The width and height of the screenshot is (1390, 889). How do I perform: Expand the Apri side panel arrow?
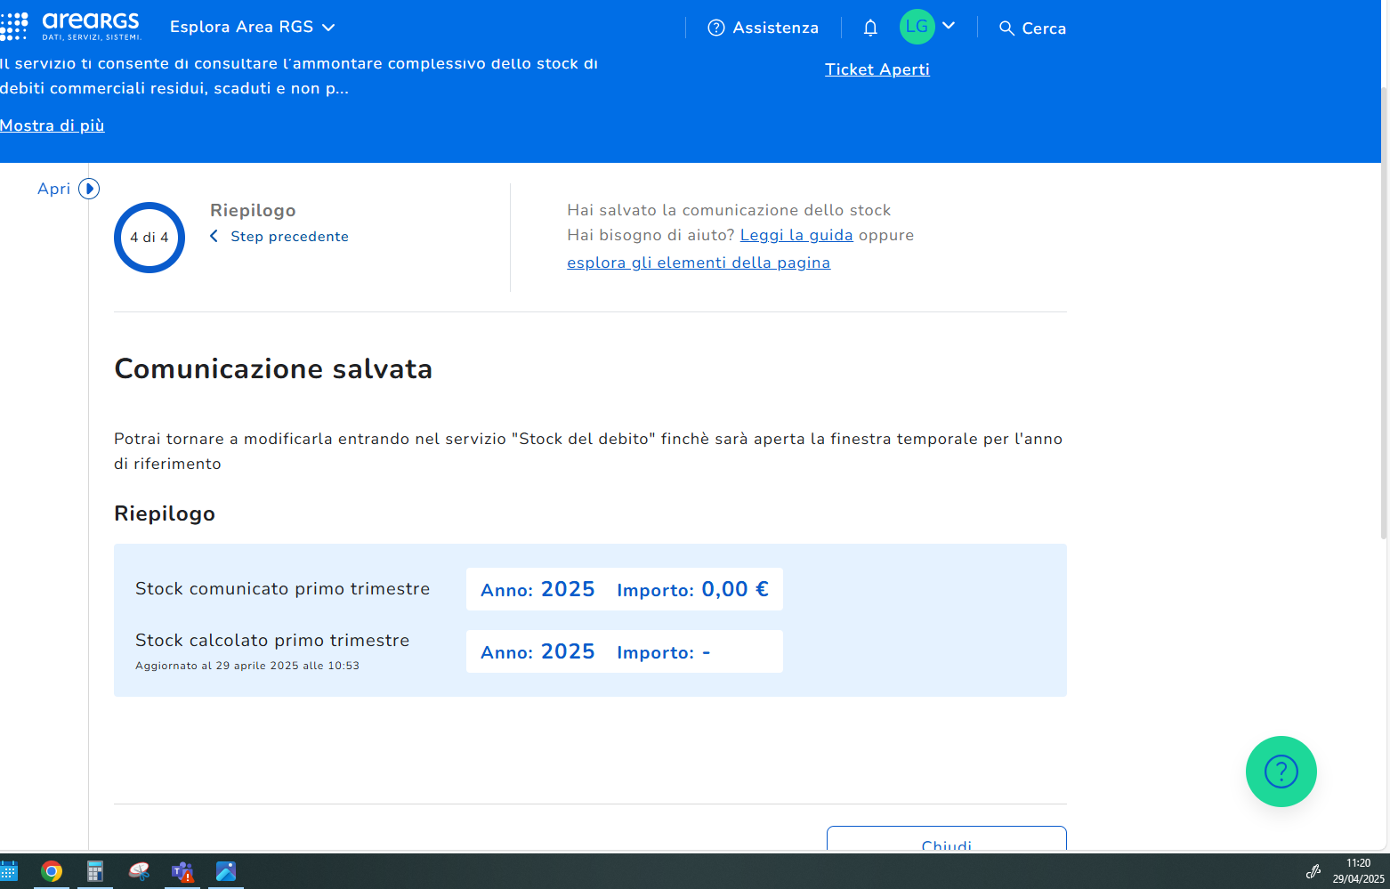click(89, 189)
